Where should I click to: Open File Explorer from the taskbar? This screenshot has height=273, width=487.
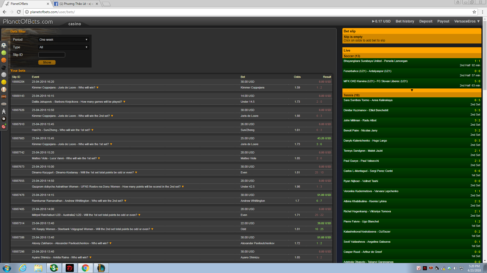pyautogui.click(x=38, y=268)
